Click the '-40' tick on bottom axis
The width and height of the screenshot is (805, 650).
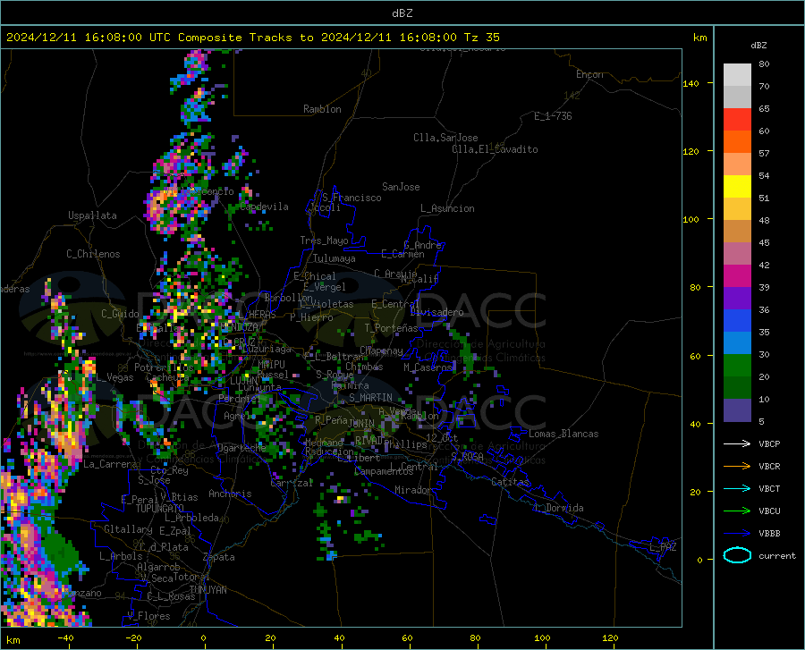(65, 637)
